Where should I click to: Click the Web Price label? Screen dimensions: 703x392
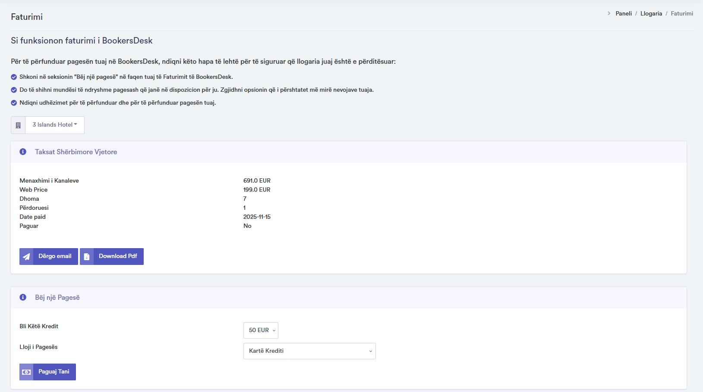click(x=34, y=190)
